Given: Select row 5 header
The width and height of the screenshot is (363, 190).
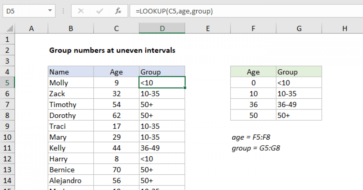Looking at the screenshot, I should 7,83.
